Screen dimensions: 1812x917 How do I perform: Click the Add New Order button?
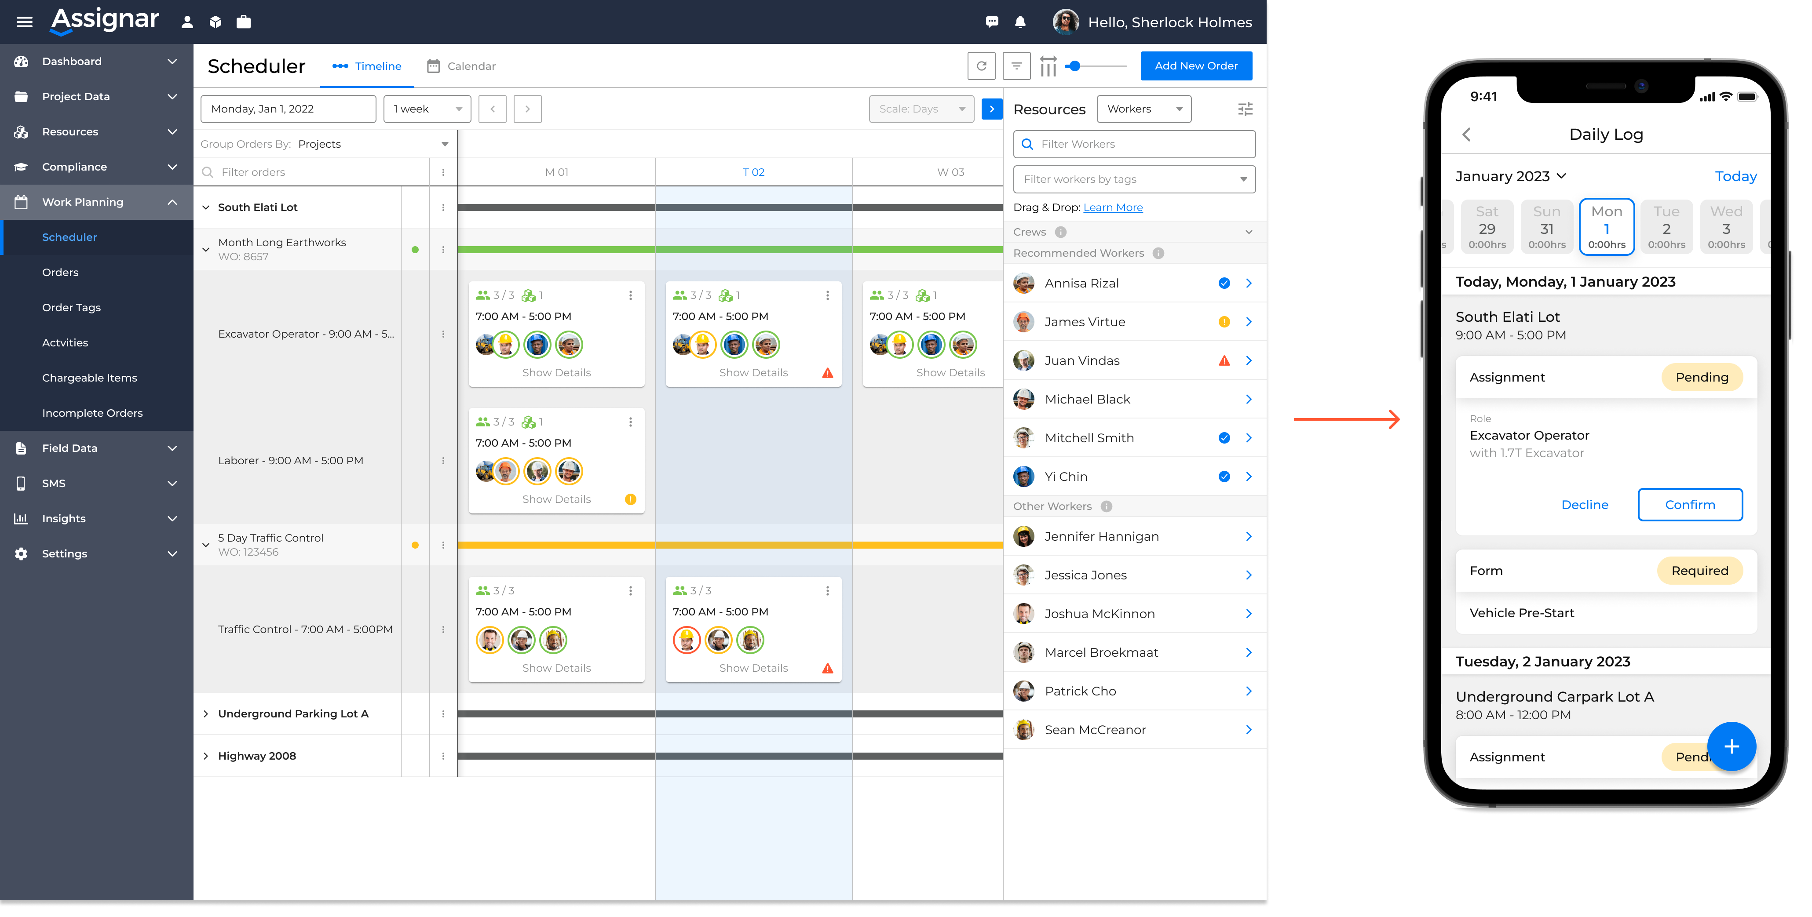point(1196,66)
